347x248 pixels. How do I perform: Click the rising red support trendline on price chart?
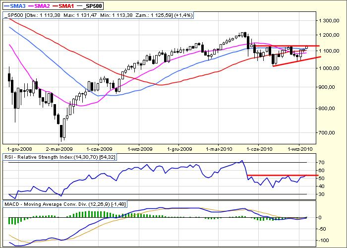click(x=297, y=62)
